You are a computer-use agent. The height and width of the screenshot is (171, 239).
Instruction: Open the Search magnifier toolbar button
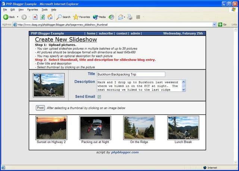click(63, 17)
